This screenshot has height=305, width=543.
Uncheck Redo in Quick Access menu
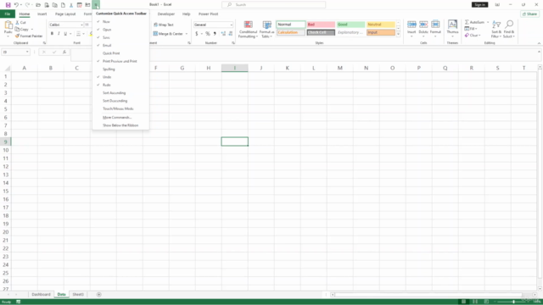pyautogui.click(x=120, y=85)
